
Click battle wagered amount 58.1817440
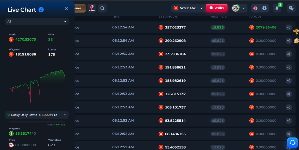[26, 134]
